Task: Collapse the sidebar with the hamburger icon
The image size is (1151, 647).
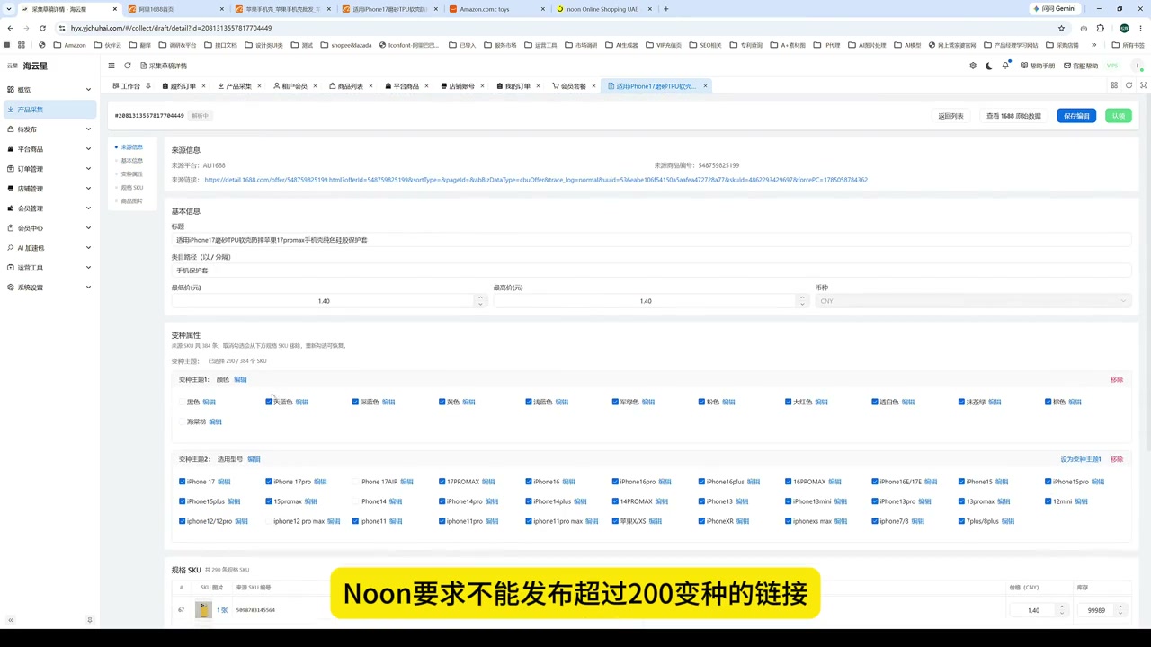Action: tap(112, 66)
